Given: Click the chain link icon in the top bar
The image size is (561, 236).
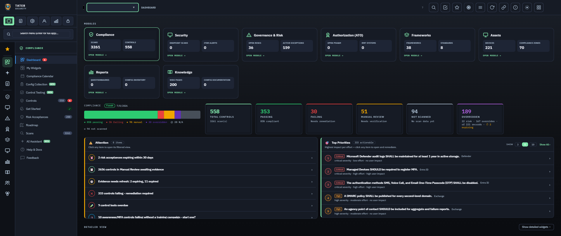Looking at the screenshot, I should tap(504, 8).
